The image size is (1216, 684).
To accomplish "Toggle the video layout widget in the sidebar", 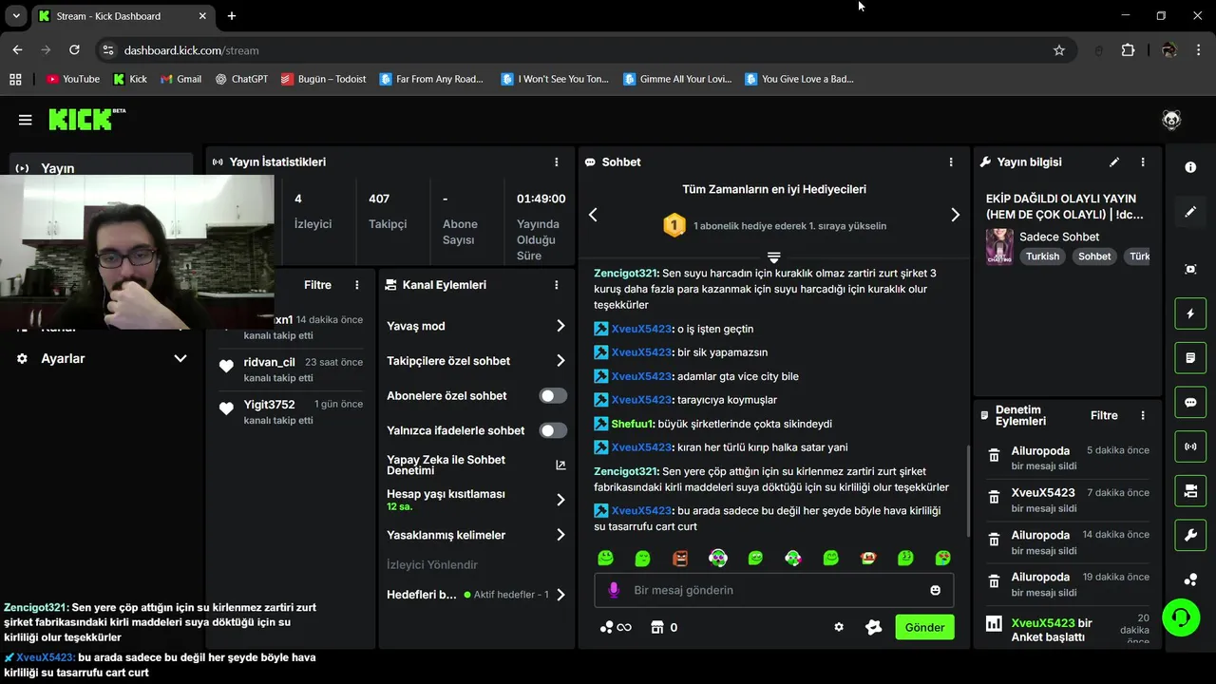I will click(x=1190, y=491).
